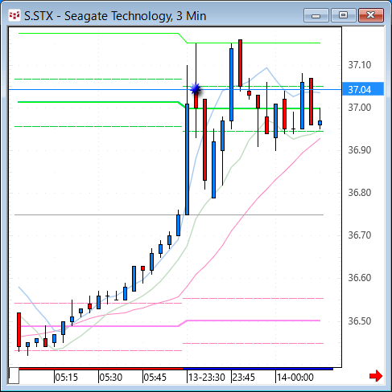Click the chart window icon beside S.STX title
Viewport: 392px width, 392px height.
[14, 16]
